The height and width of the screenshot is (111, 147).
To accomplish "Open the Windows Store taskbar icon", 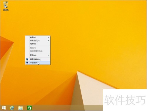I will [x=29, y=108].
